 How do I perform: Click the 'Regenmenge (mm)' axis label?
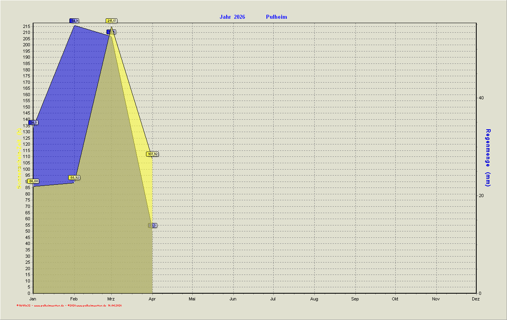pos(488,158)
